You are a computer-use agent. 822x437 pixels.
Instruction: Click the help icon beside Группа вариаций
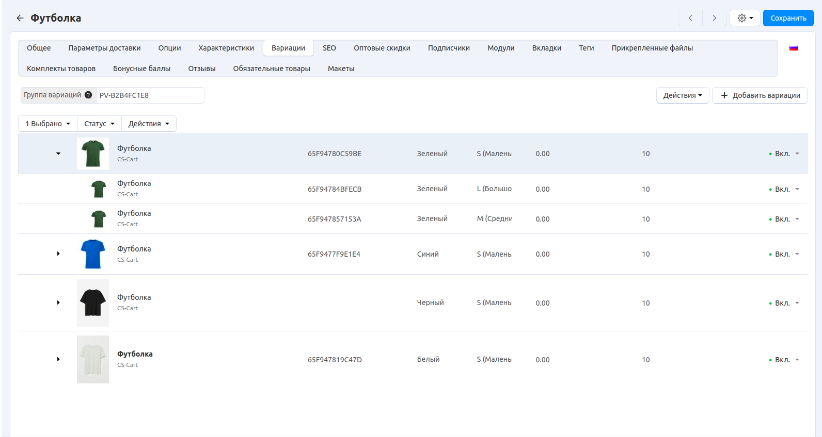pyautogui.click(x=88, y=95)
